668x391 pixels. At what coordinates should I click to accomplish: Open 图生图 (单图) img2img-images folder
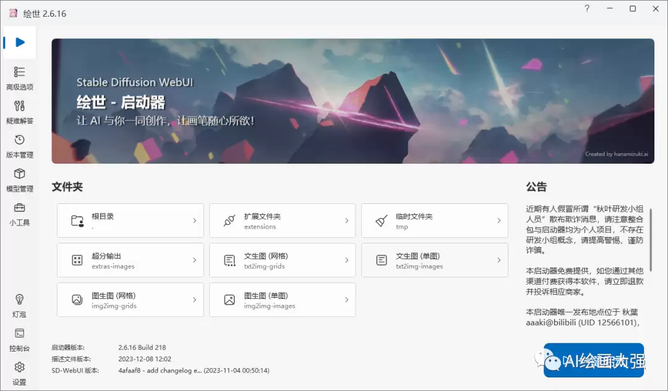click(x=282, y=300)
